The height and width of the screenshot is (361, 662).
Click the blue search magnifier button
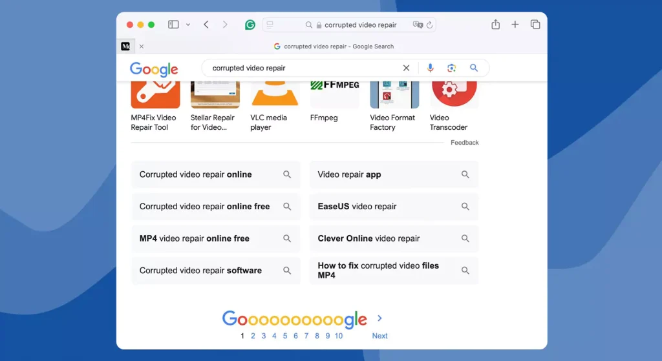(x=474, y=68)
